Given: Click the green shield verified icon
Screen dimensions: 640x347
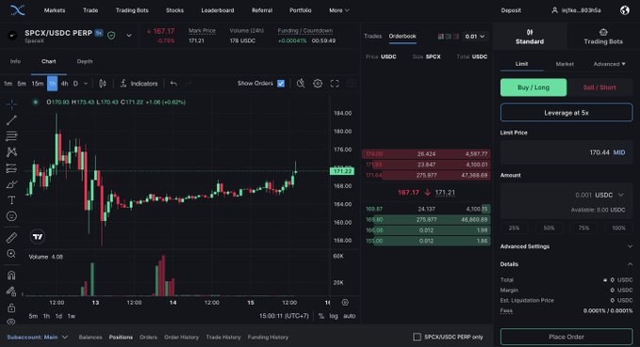Looking at the screenshot, I should 111,36.
